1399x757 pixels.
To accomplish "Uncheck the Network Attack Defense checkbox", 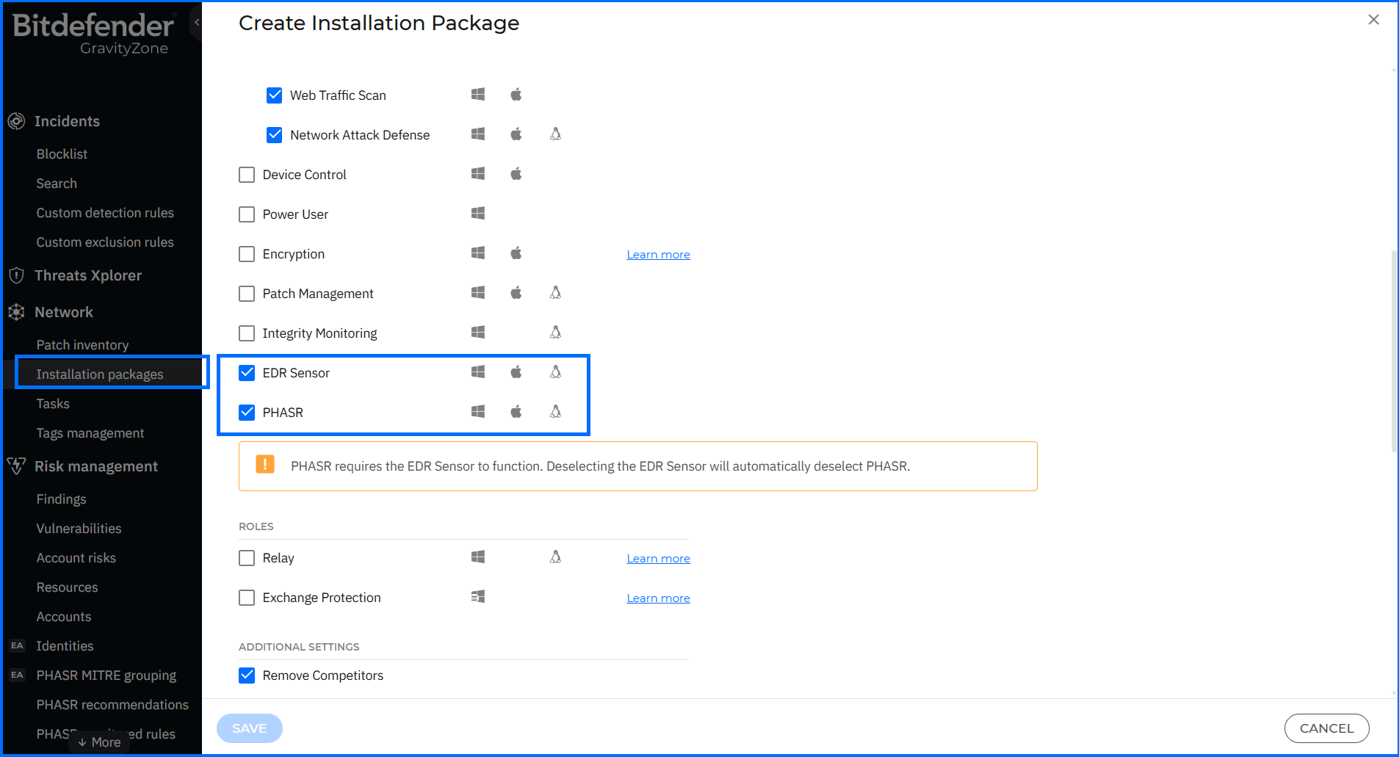I will pyautogui.click(x=275, y=135).
